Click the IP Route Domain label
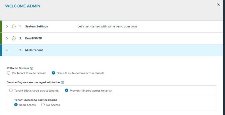The height and width of the screenshot is (115, 225). tap(18, 68)
